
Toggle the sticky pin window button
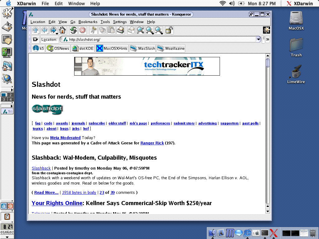(x=251, y=14)
